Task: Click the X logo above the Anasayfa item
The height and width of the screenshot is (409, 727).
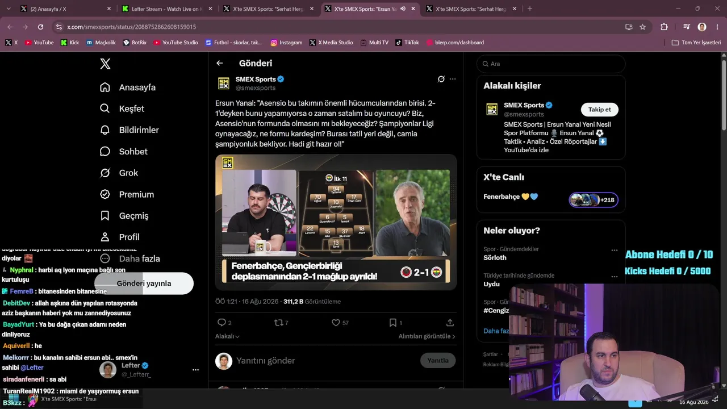Action: pyautogui.click(x=105, y=64)
